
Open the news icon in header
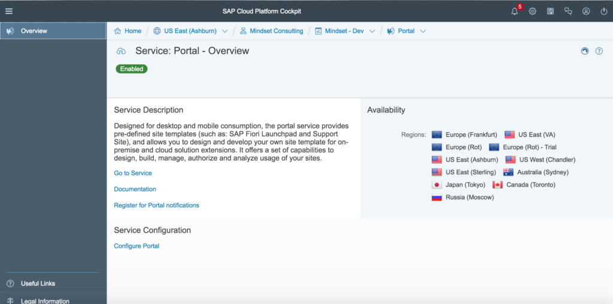pyautogui.click(x=551, y=11)
